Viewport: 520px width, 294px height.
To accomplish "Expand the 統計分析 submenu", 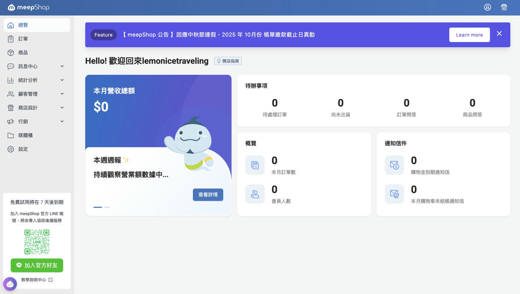I will (x=62, y=80).
